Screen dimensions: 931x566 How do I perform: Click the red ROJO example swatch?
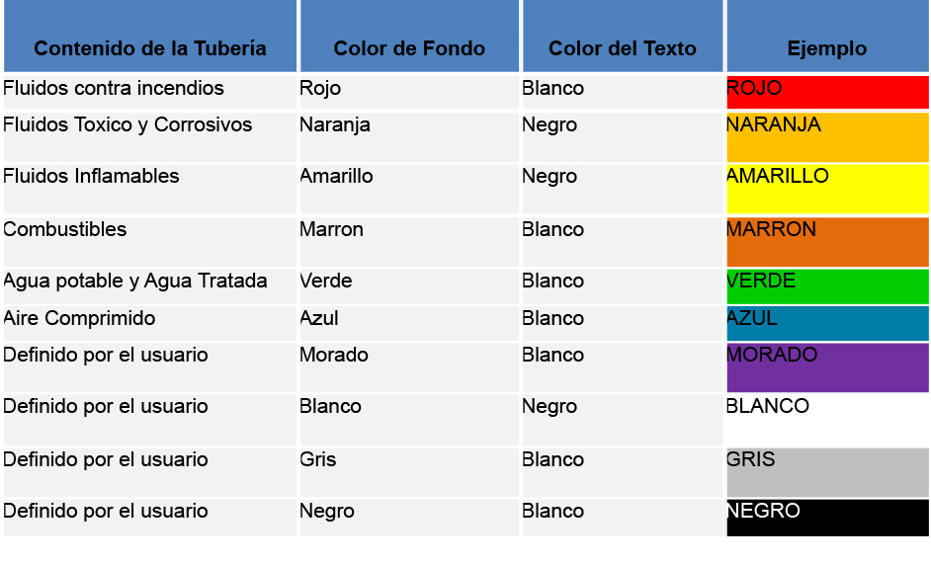coord(827,92)
